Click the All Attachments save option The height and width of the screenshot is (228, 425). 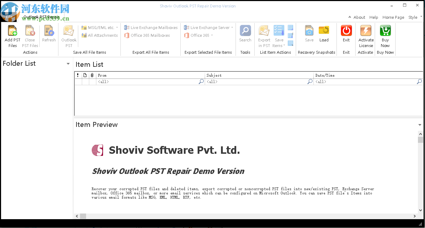click(x=100, y=35)
